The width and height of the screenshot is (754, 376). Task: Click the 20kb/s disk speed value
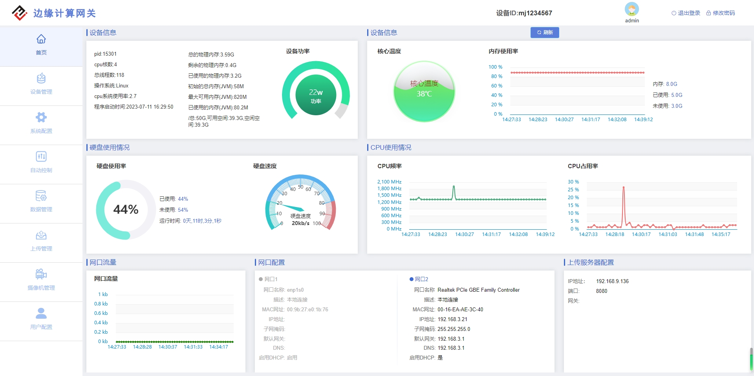tap(300, 223)
